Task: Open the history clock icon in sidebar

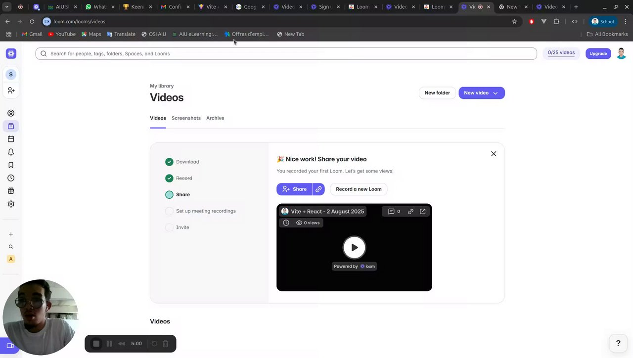Action: click(x=11, y=178)
